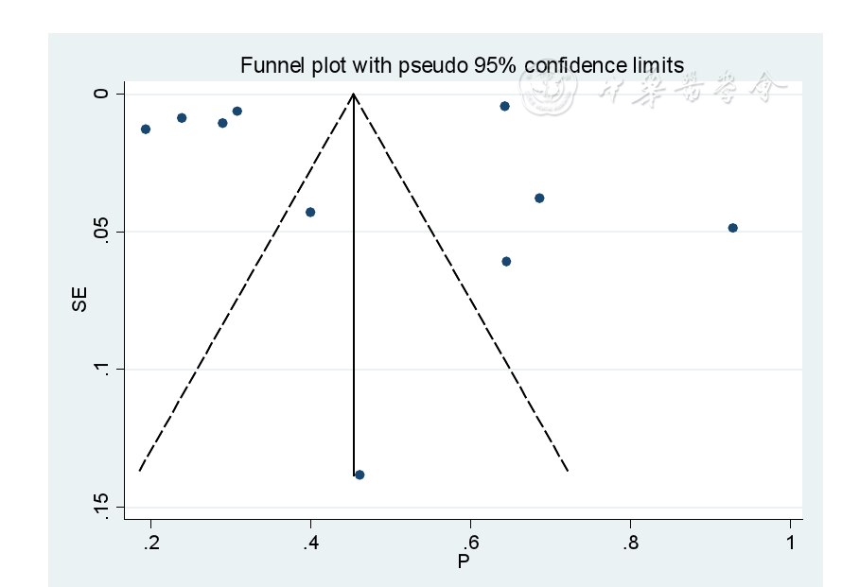Click the Chinese watermark text at top right
This screenshot has width=842, height=587.
(693, 91)
